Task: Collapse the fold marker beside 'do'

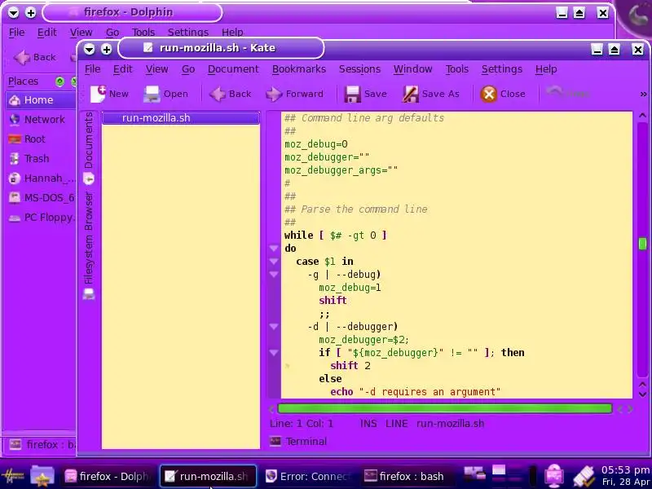Action: pyautogui.click(x=274, y=249)
